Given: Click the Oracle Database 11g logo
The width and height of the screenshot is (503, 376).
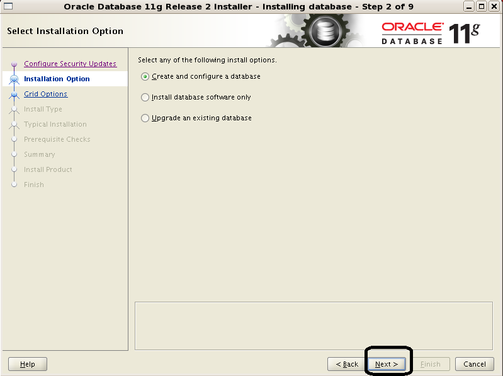Looking at the screenshot, I should click(431, 32).
